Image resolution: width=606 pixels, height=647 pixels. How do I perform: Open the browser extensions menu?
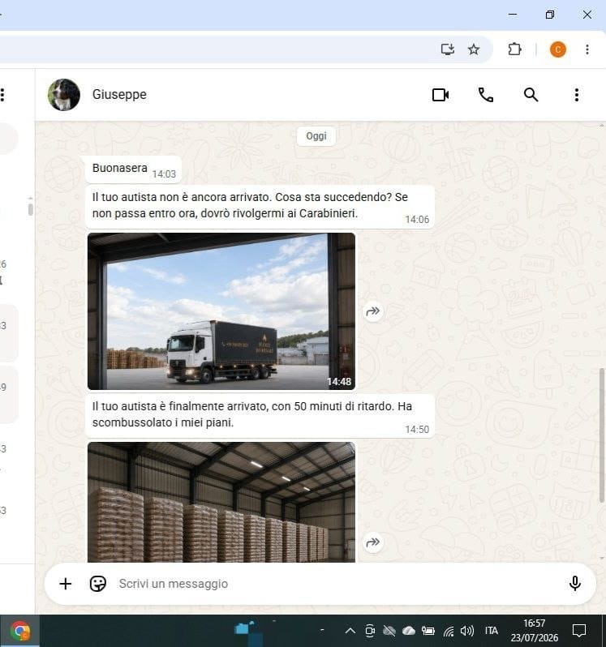pos(514,49)
